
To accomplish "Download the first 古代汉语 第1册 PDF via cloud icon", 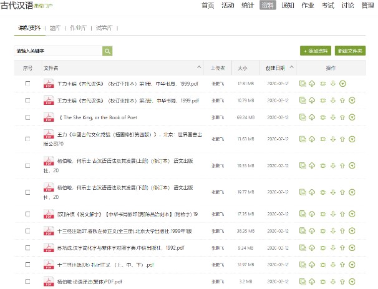I will pyautogui.click(x=312, y=83).
